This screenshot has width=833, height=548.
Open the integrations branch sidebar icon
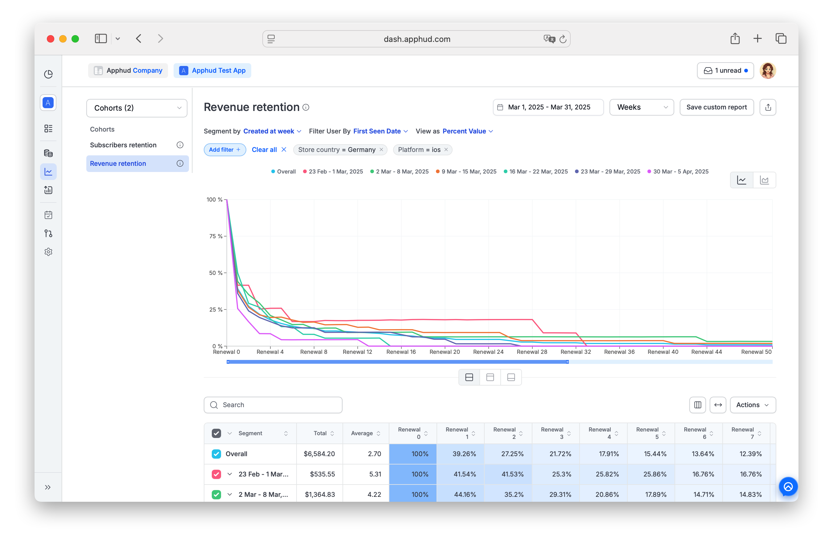click(48, 233)
